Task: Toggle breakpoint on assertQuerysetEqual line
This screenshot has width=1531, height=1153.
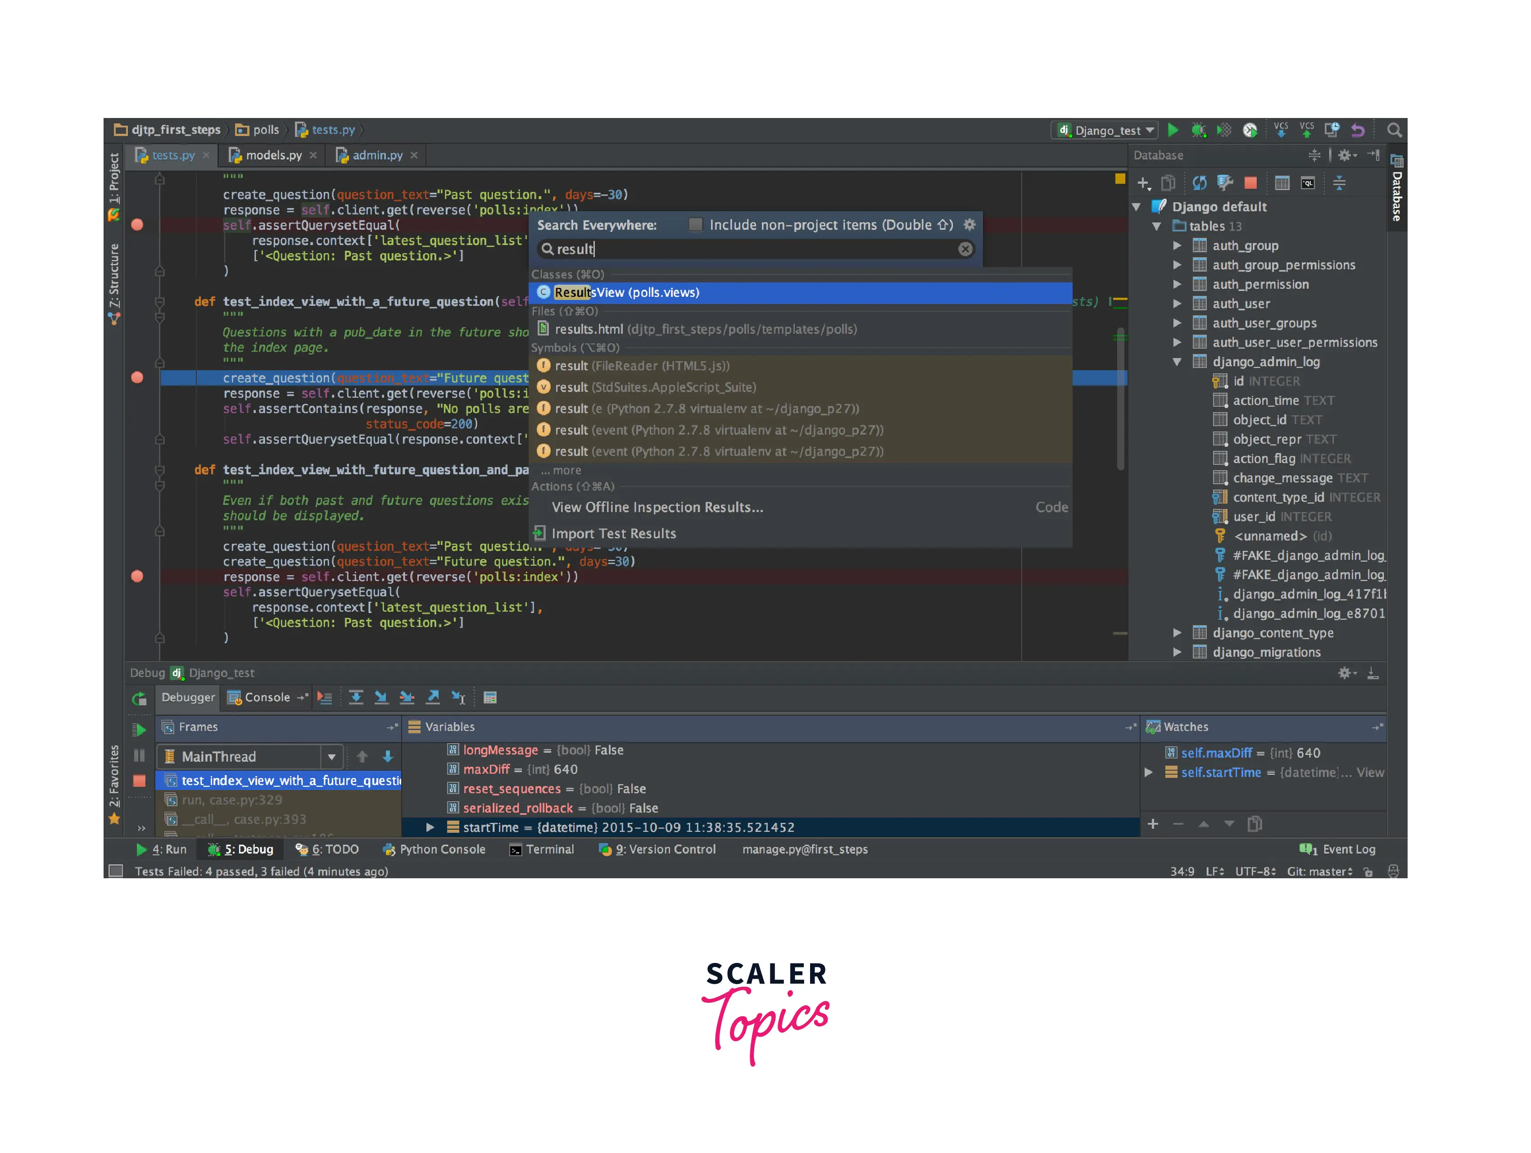Action: coord(137,225)
